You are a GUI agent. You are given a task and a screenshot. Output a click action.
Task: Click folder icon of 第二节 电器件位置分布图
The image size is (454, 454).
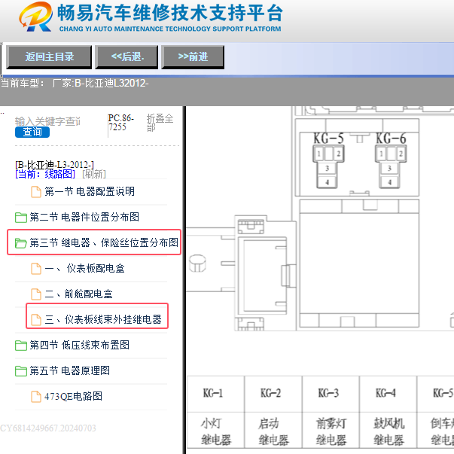21,218
